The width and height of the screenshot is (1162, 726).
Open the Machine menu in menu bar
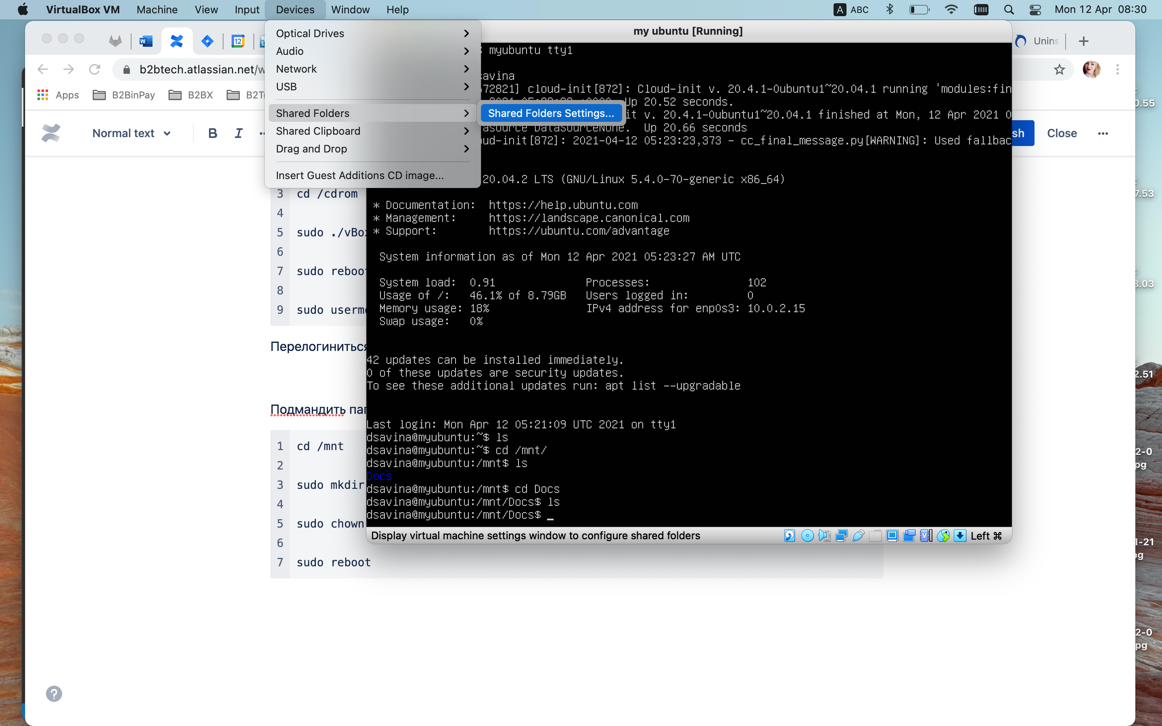[x=157, y=10]
